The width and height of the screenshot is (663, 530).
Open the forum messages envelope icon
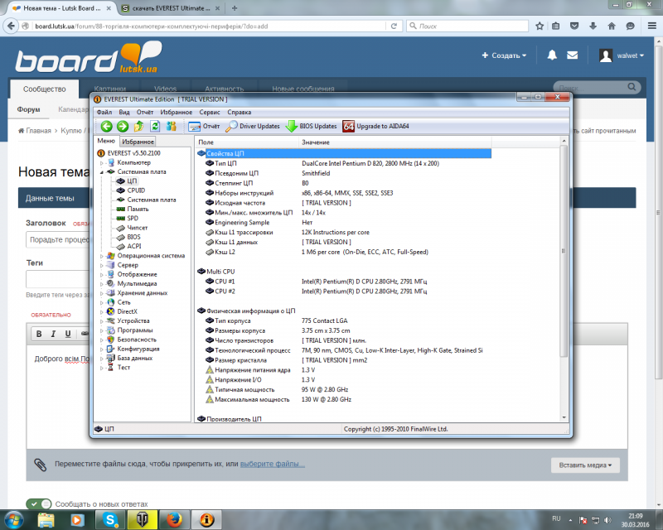pos(573,55)
